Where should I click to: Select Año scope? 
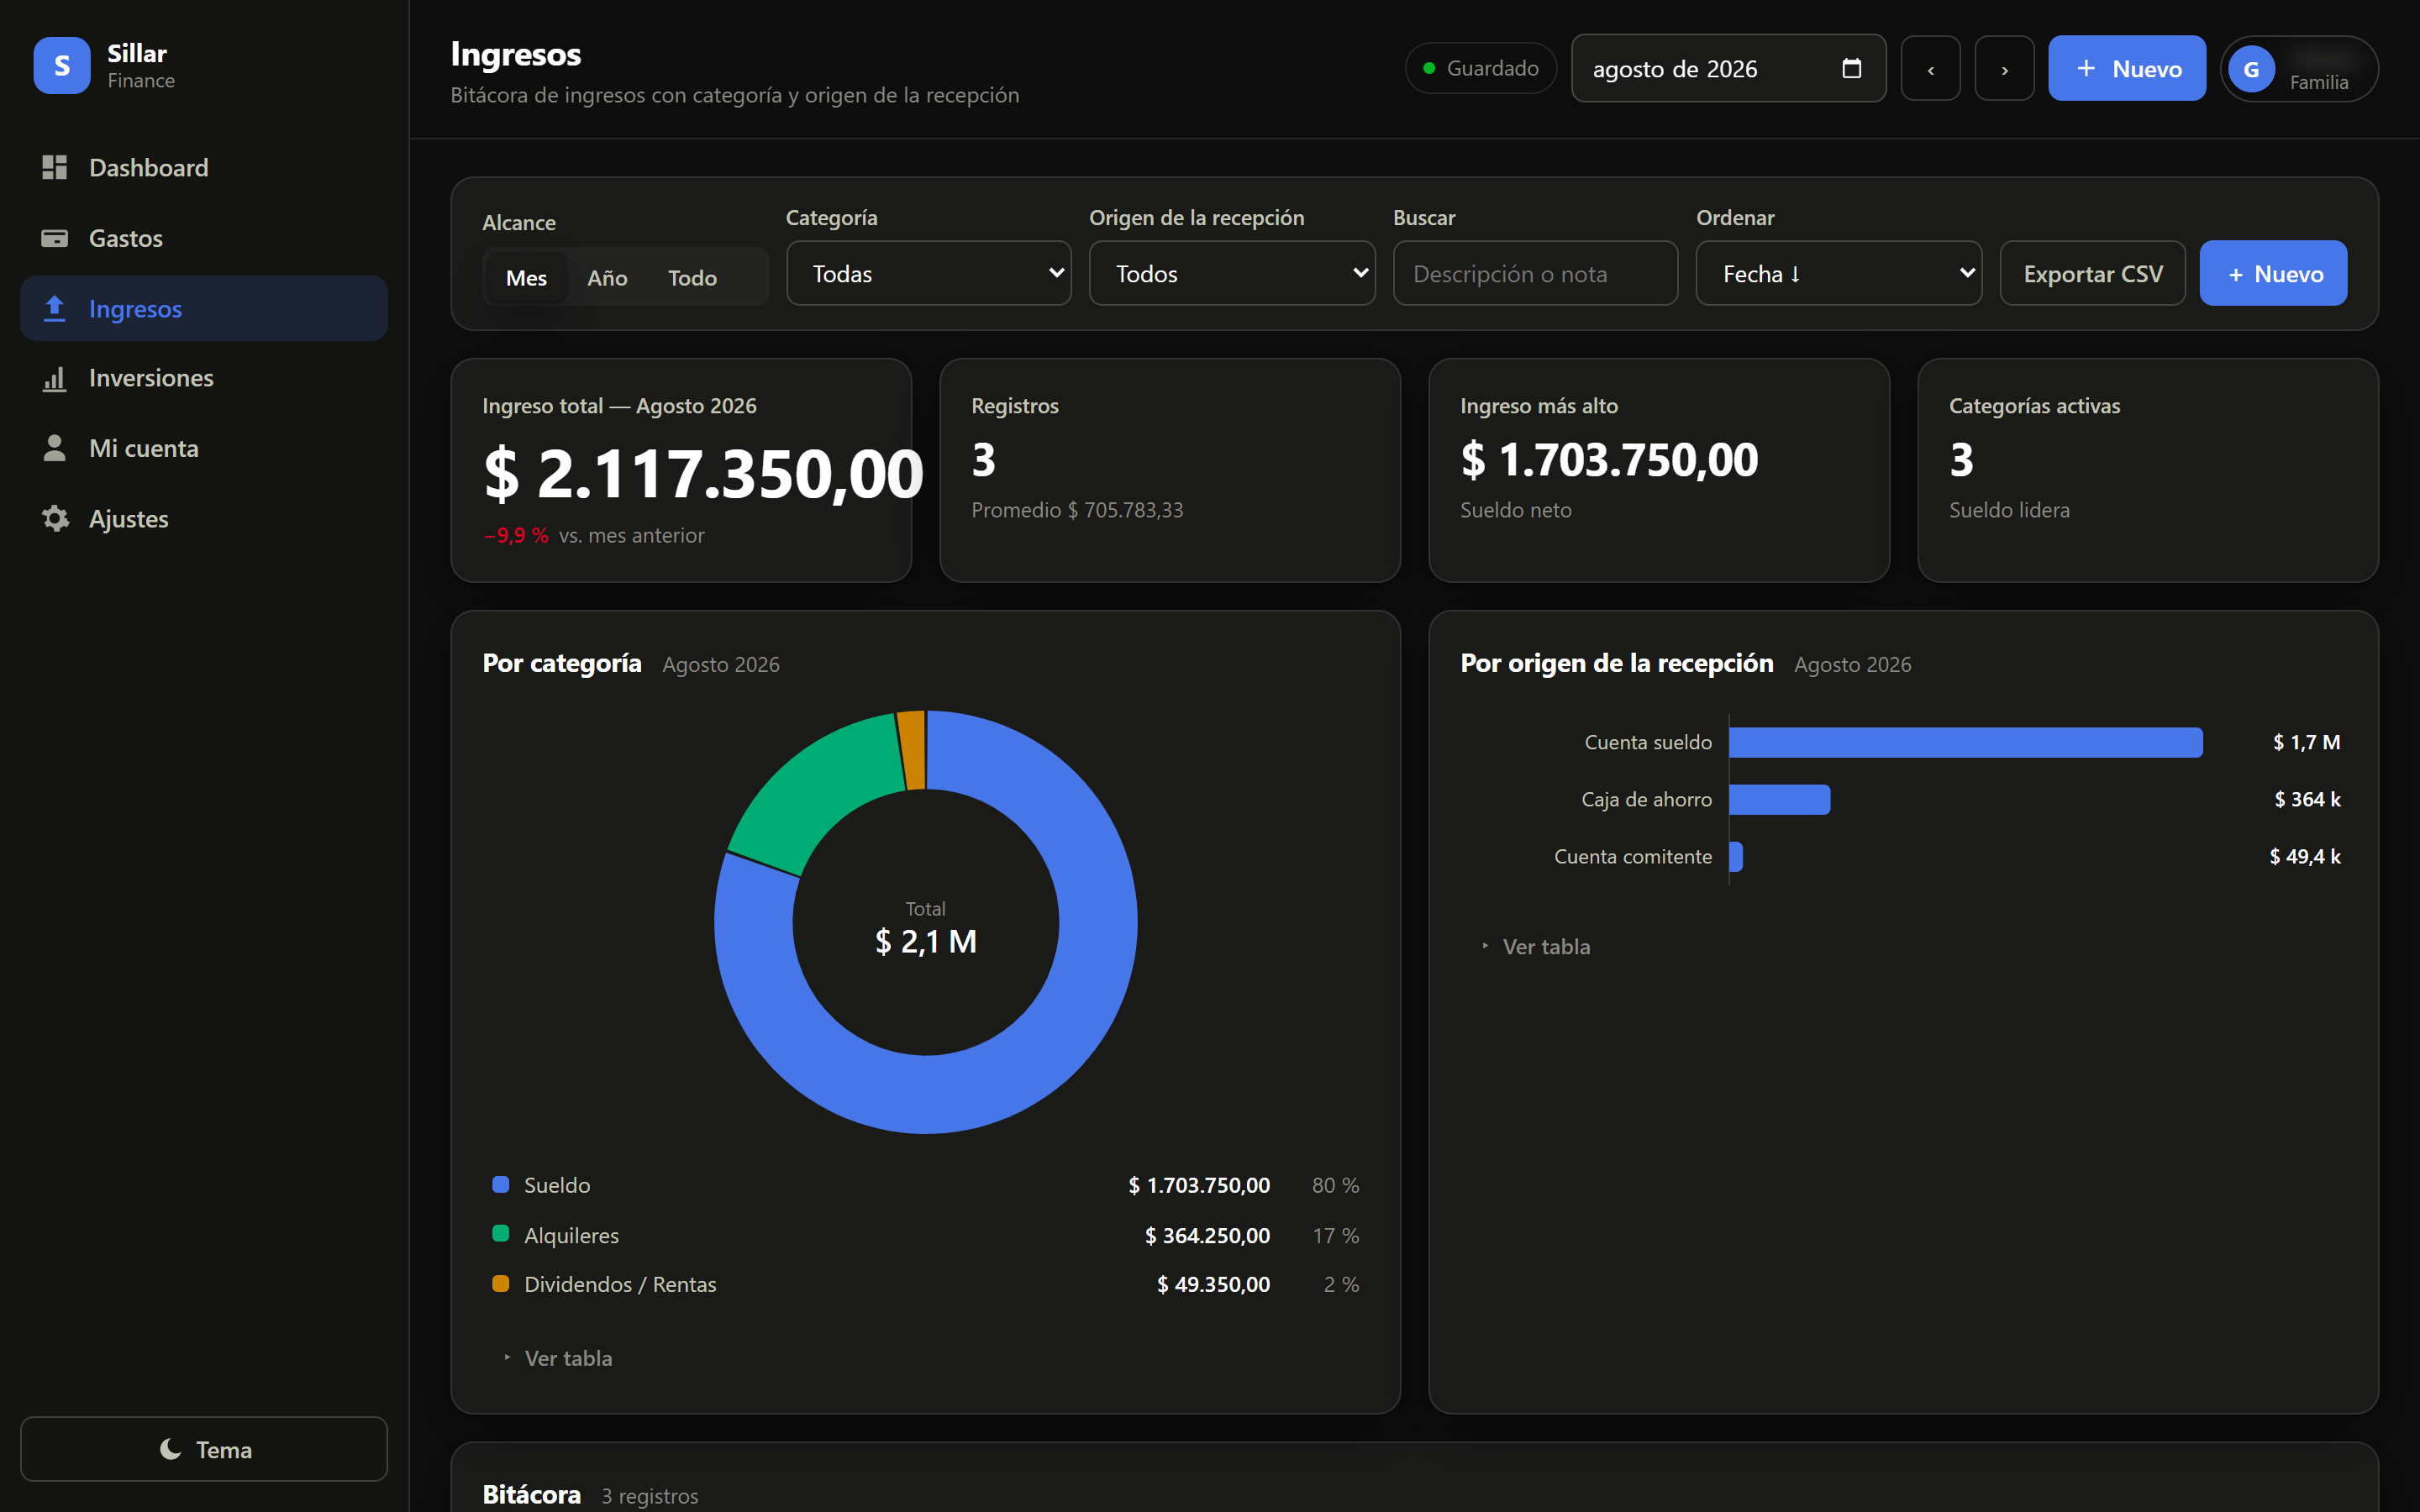607,277
